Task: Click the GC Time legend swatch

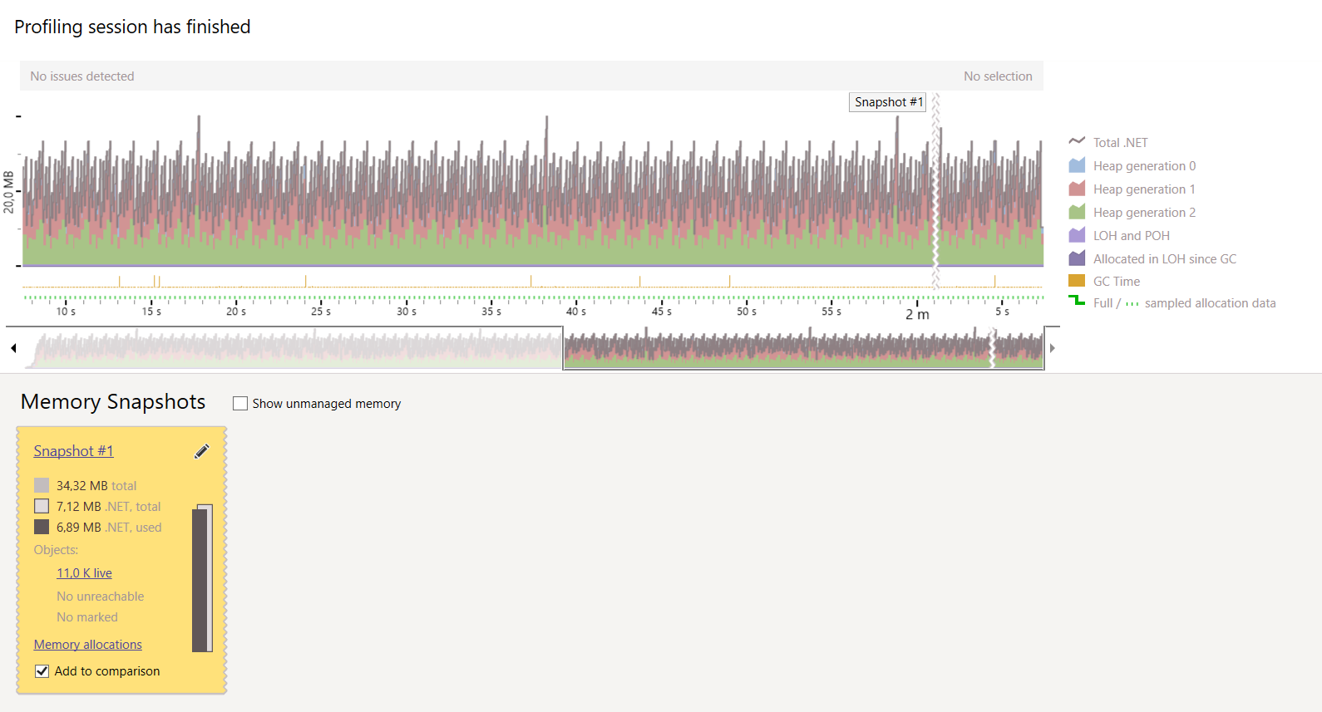Action: click(x=1077, y=281)
